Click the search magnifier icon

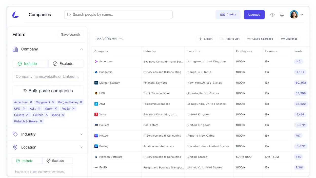(69, 15)
